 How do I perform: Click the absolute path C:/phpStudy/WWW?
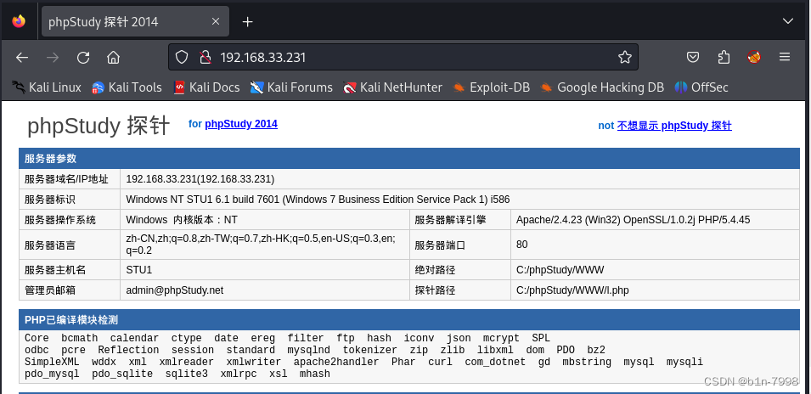560,270
